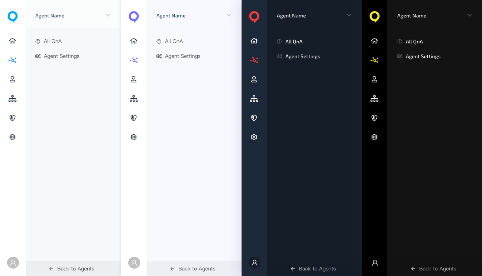Click the gear icon in purple-theme sidebar
The width and height of the screenshot is (482, 276).
click(x=134, y=137)
